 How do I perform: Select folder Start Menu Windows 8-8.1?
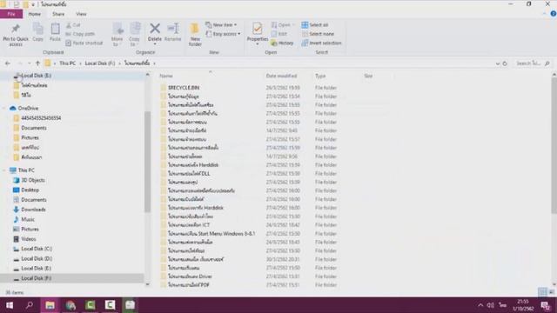(211, 234)
